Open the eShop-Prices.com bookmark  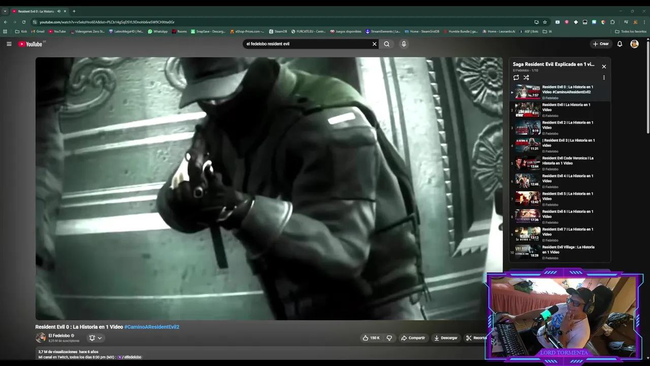(x=247, y=32)
